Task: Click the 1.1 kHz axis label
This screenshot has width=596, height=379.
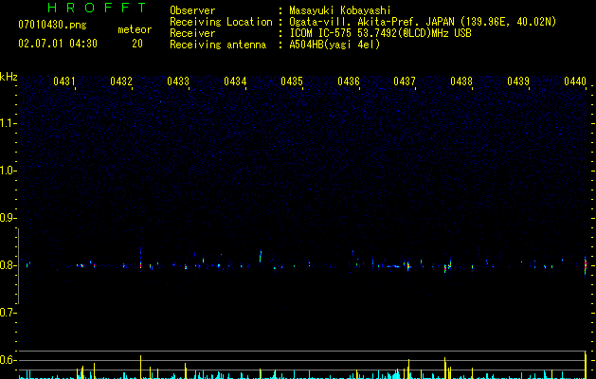Action: click(x=7, y=123)
